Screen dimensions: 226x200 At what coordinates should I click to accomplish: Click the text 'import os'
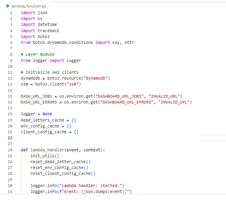(32, 18)
